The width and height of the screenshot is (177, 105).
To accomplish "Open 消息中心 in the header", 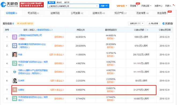I will (158, 6).
